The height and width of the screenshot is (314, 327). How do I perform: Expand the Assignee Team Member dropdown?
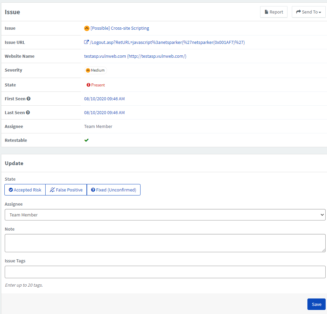165,215
